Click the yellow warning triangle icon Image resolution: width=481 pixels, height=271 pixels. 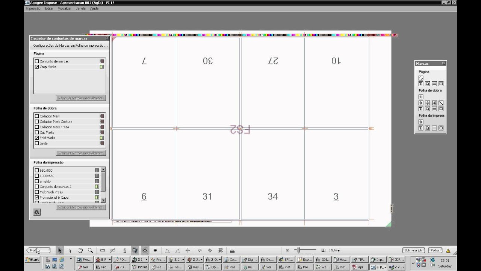click(448, 250)
